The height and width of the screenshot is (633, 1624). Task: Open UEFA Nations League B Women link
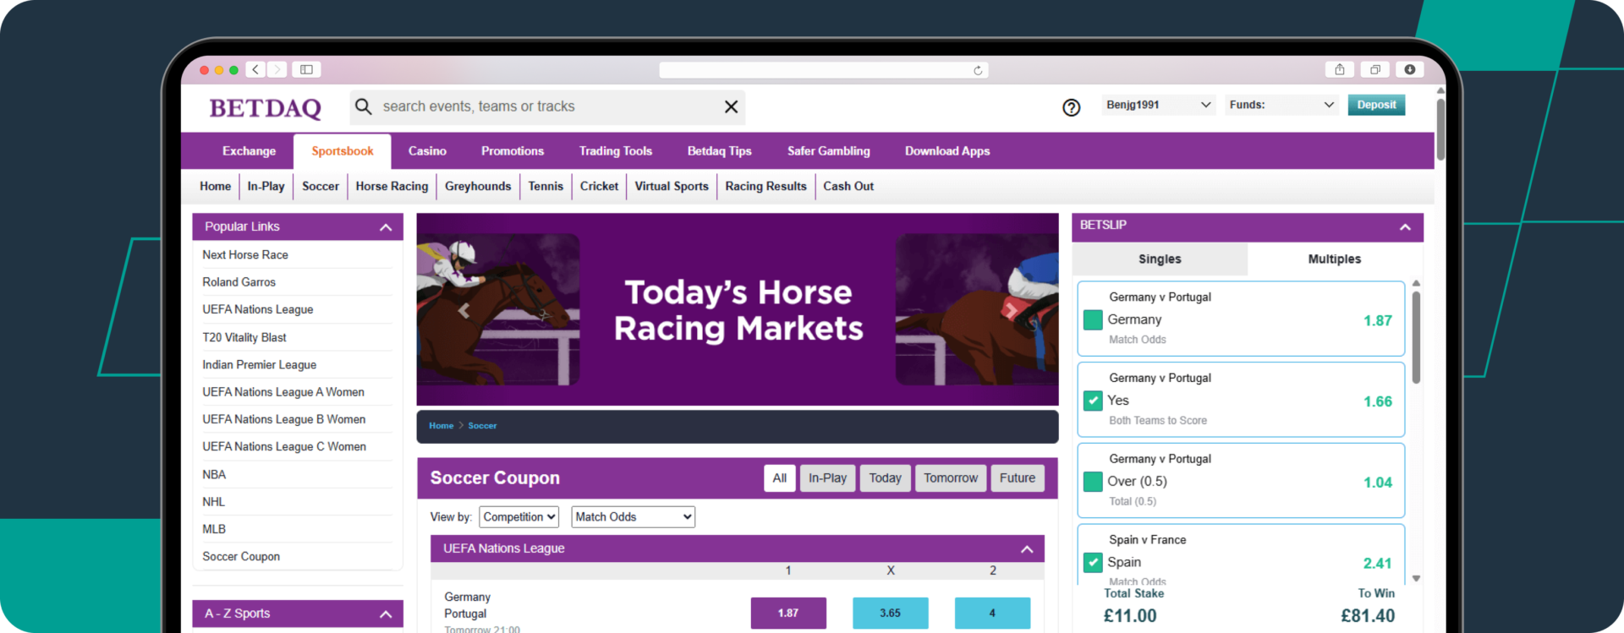pos(283,420)
